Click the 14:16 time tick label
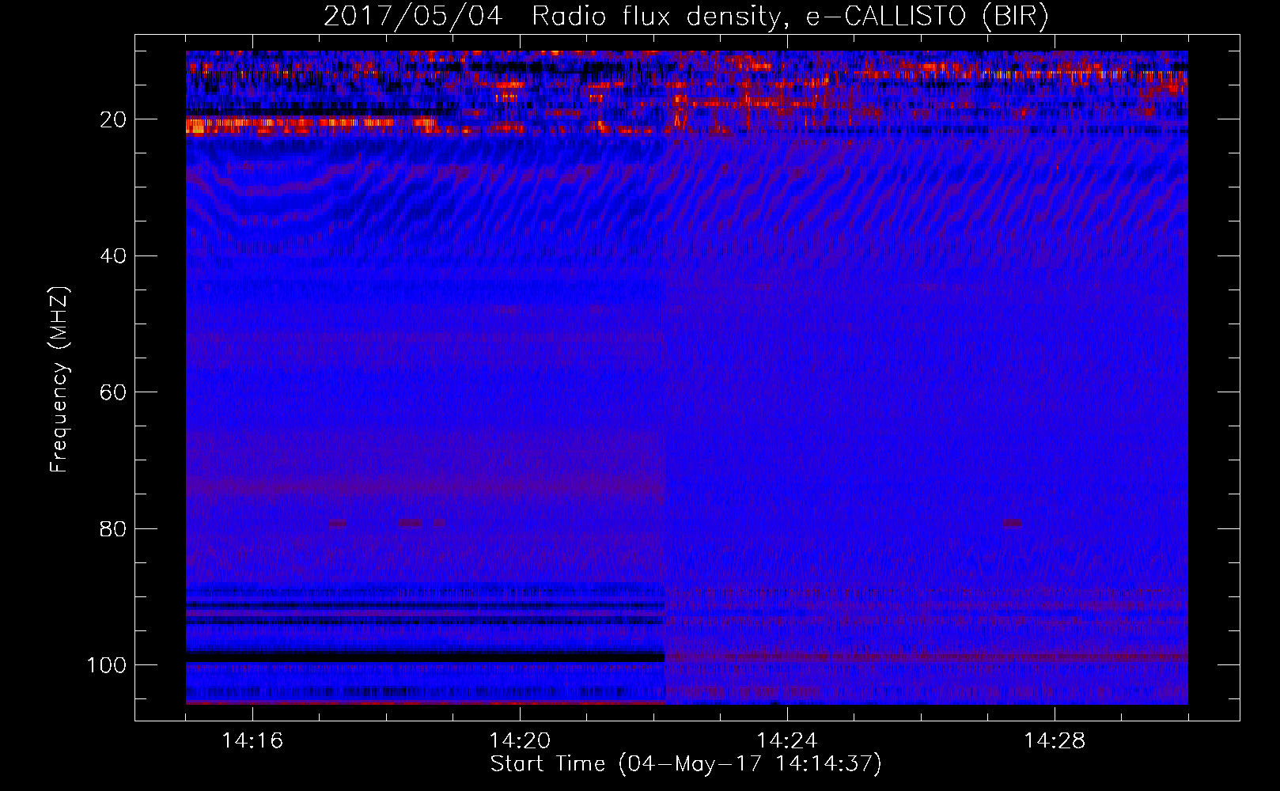This screenshot has width=1280, height=791. 252,740
